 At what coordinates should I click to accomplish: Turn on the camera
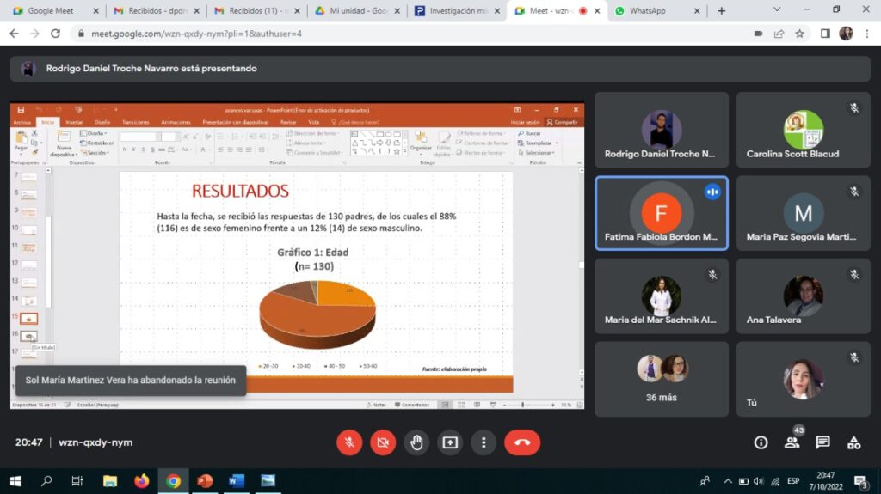click(383, 442)
